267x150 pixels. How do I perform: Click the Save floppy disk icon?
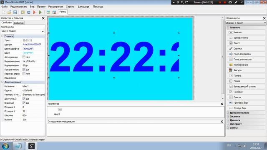click(15, 12)
